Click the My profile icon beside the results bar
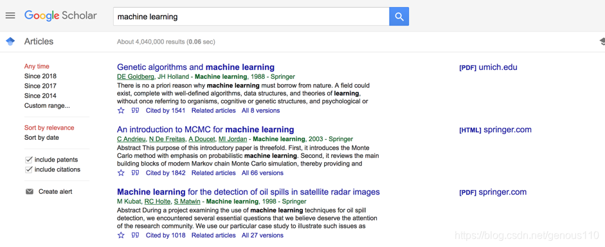This screenshot has width=605, height=247. 602,42
